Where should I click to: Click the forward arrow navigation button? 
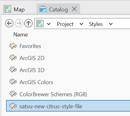(19, 23)
